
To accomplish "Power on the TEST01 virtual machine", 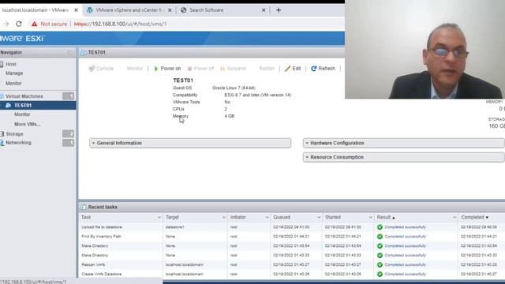I will coord(167,69).
